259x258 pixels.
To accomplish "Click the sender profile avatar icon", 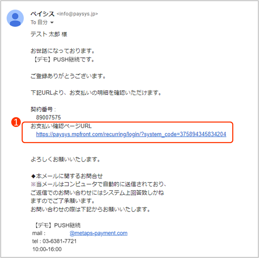I will point(15,18).
